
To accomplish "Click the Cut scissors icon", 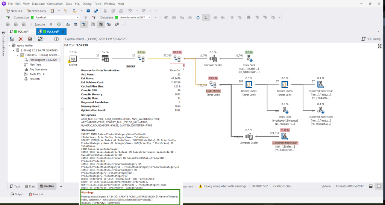I will [105, 11].
